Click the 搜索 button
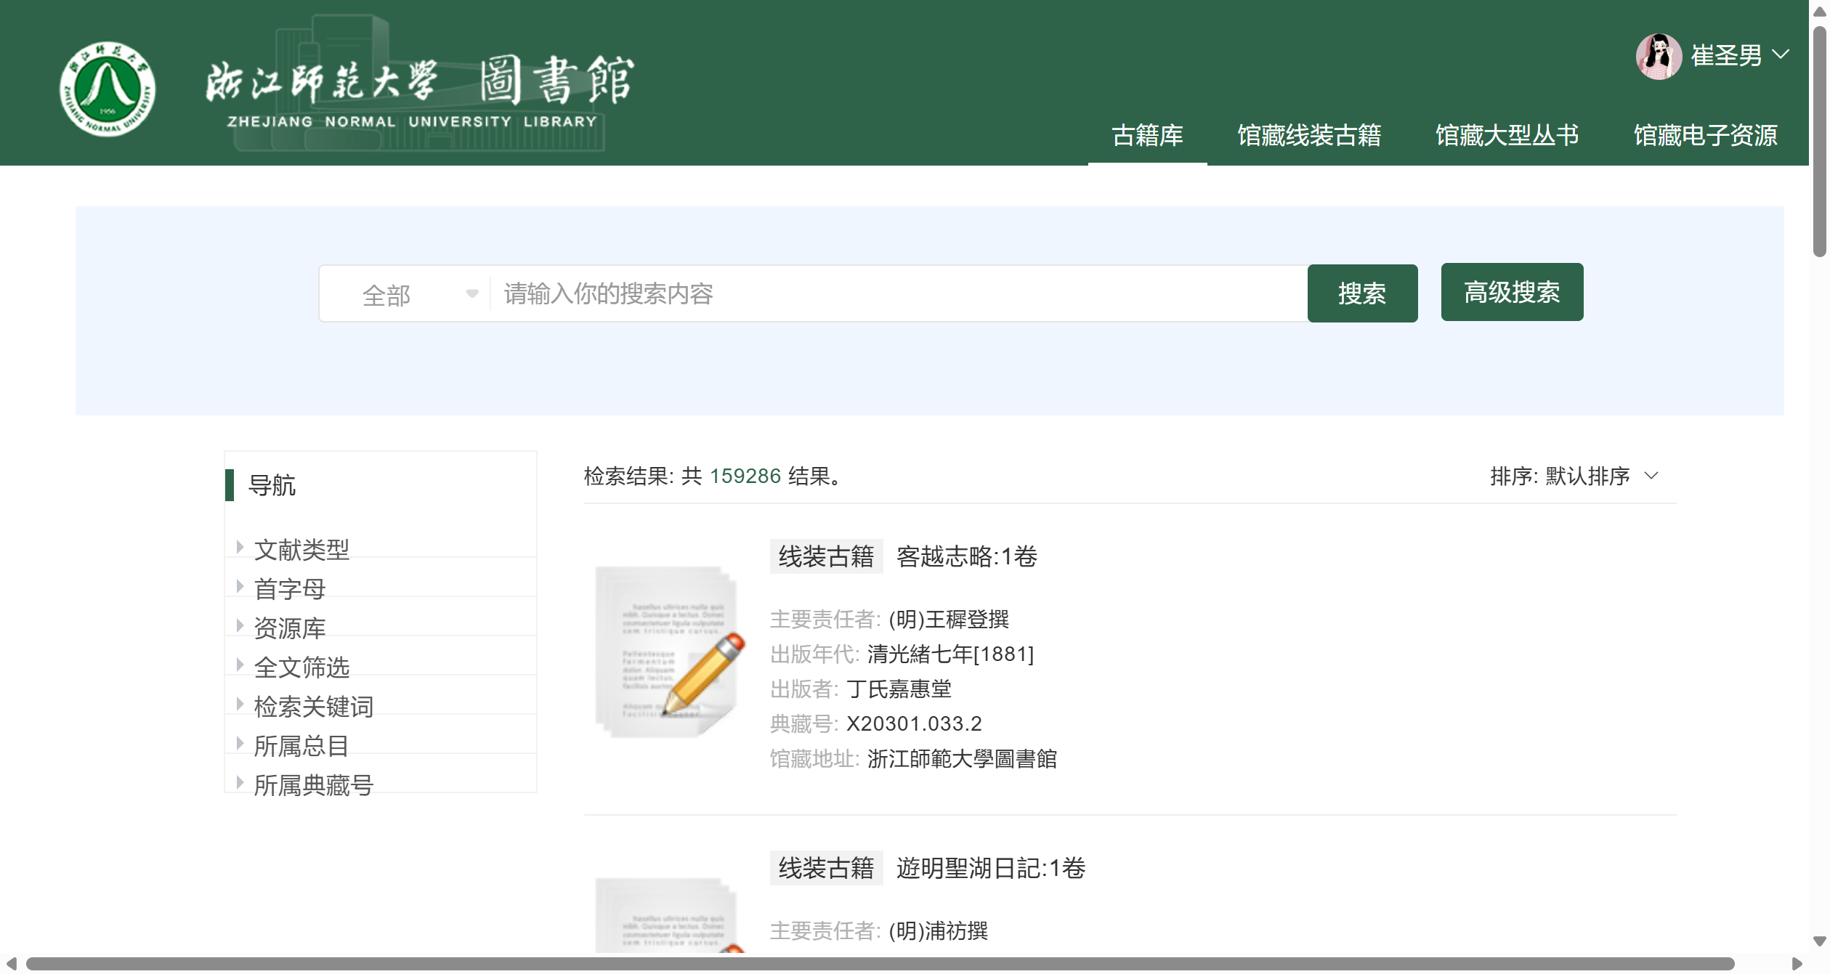 point(1362,293)
